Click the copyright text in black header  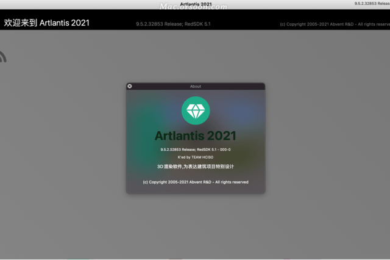click(x=335, y=24)
